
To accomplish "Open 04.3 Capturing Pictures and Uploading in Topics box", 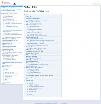I will tap(42, 42).
